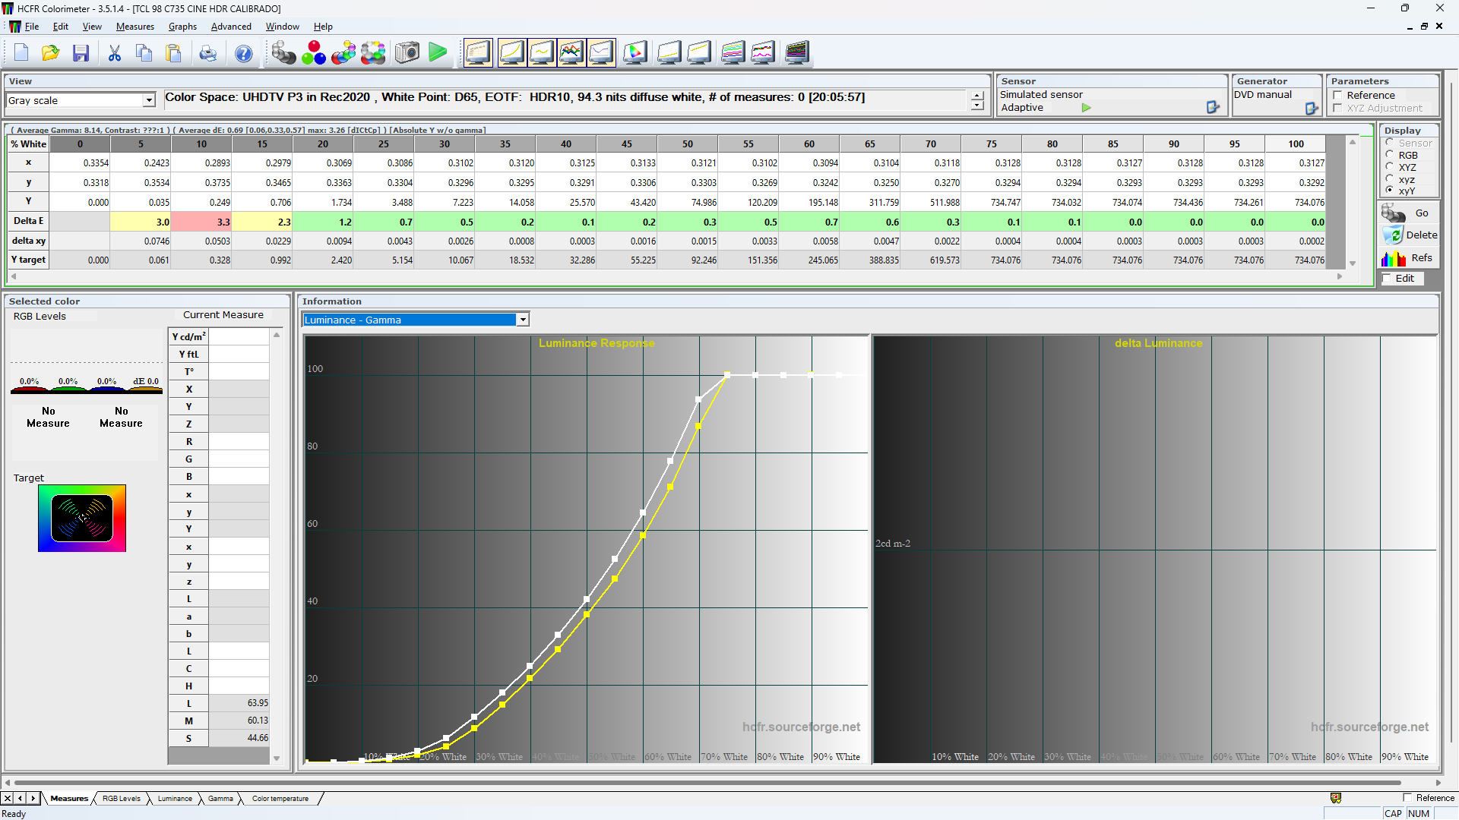Measure primaries with red green blue spheres icon
1459x820 pixels.
[313, 53]
